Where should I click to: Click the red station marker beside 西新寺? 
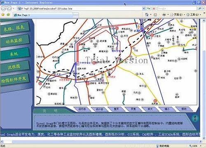pos(88,83)
